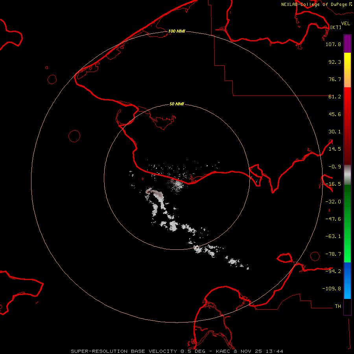Click the 0.5 DEG elevation text in the caption
The image size is (354, 354).
point(193,351)
